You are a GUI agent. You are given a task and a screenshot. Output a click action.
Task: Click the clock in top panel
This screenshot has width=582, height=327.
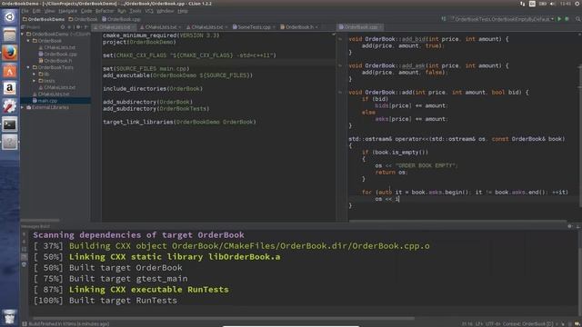pos(566,4)
